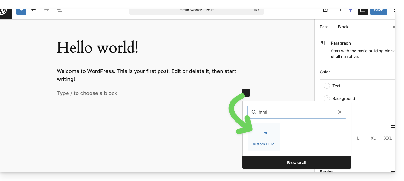Select font size L
404x181 pixels.
pyautogui.click(x=358, y=138)
